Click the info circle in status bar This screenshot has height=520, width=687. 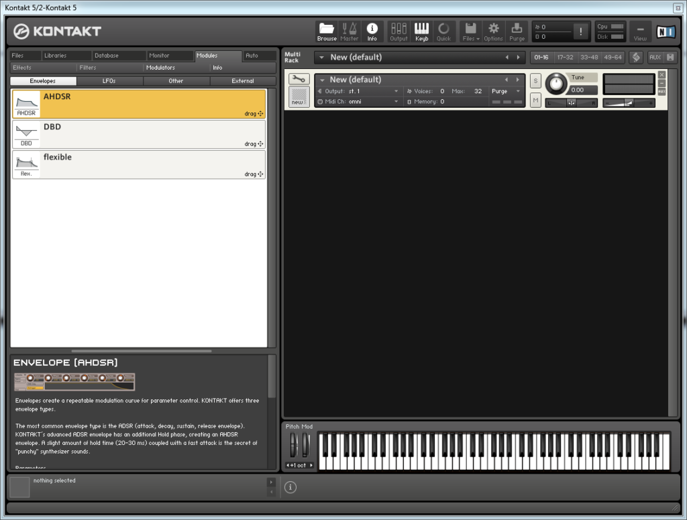click(x=290, y=486)
